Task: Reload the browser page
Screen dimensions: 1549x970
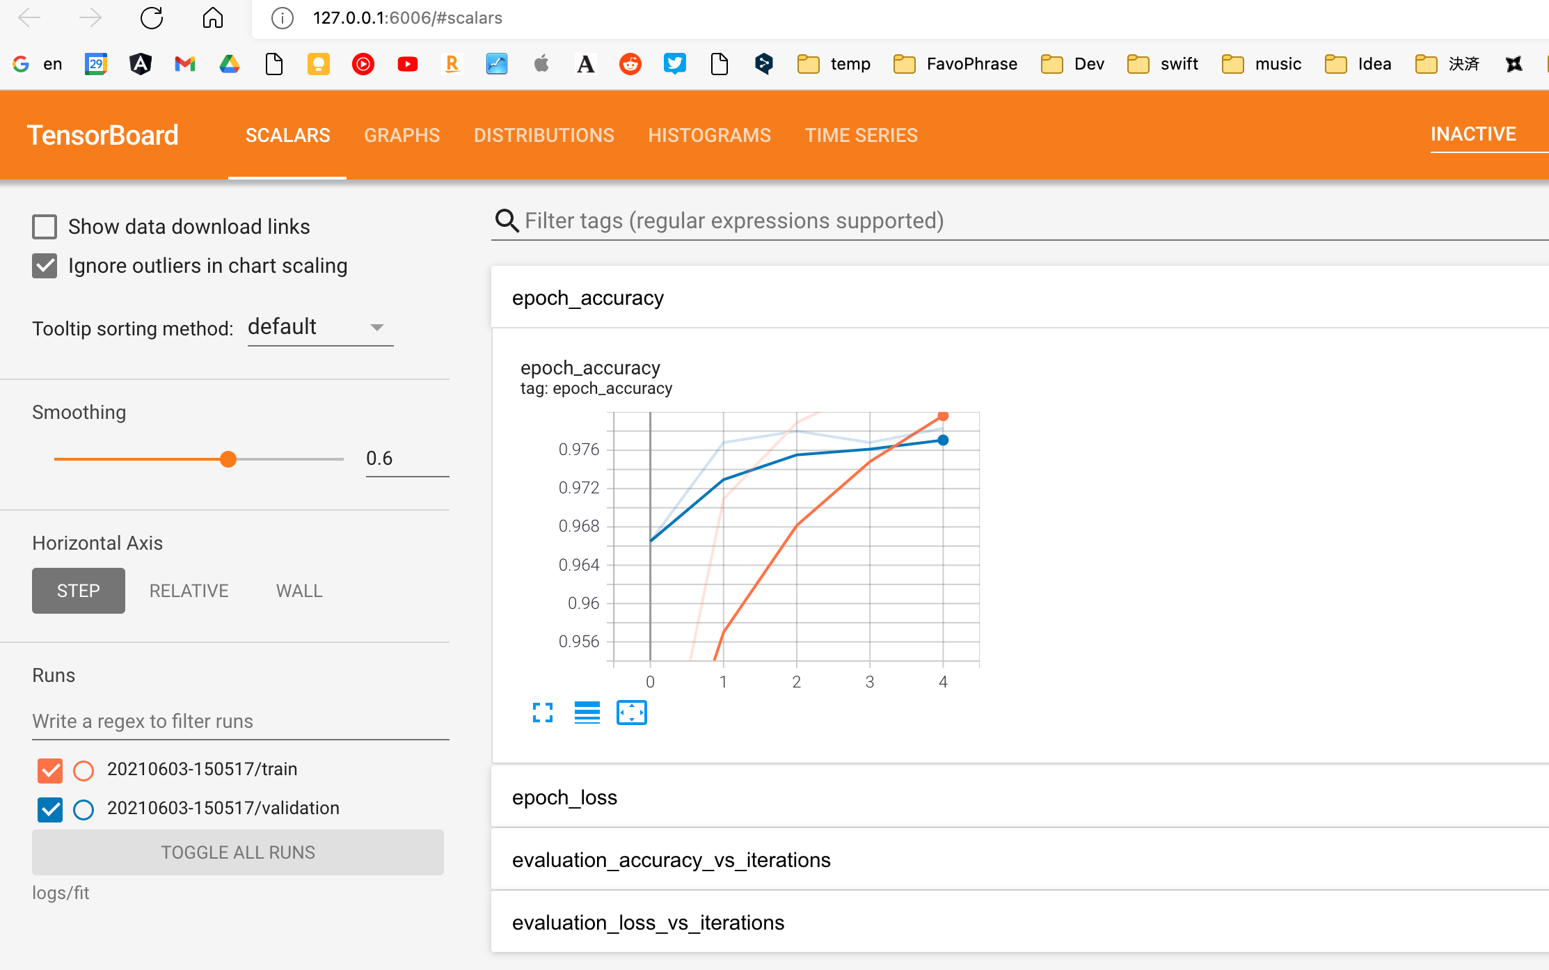Action: coord(151,18)
